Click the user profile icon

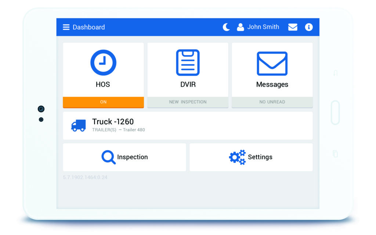[x=240, y=27]
